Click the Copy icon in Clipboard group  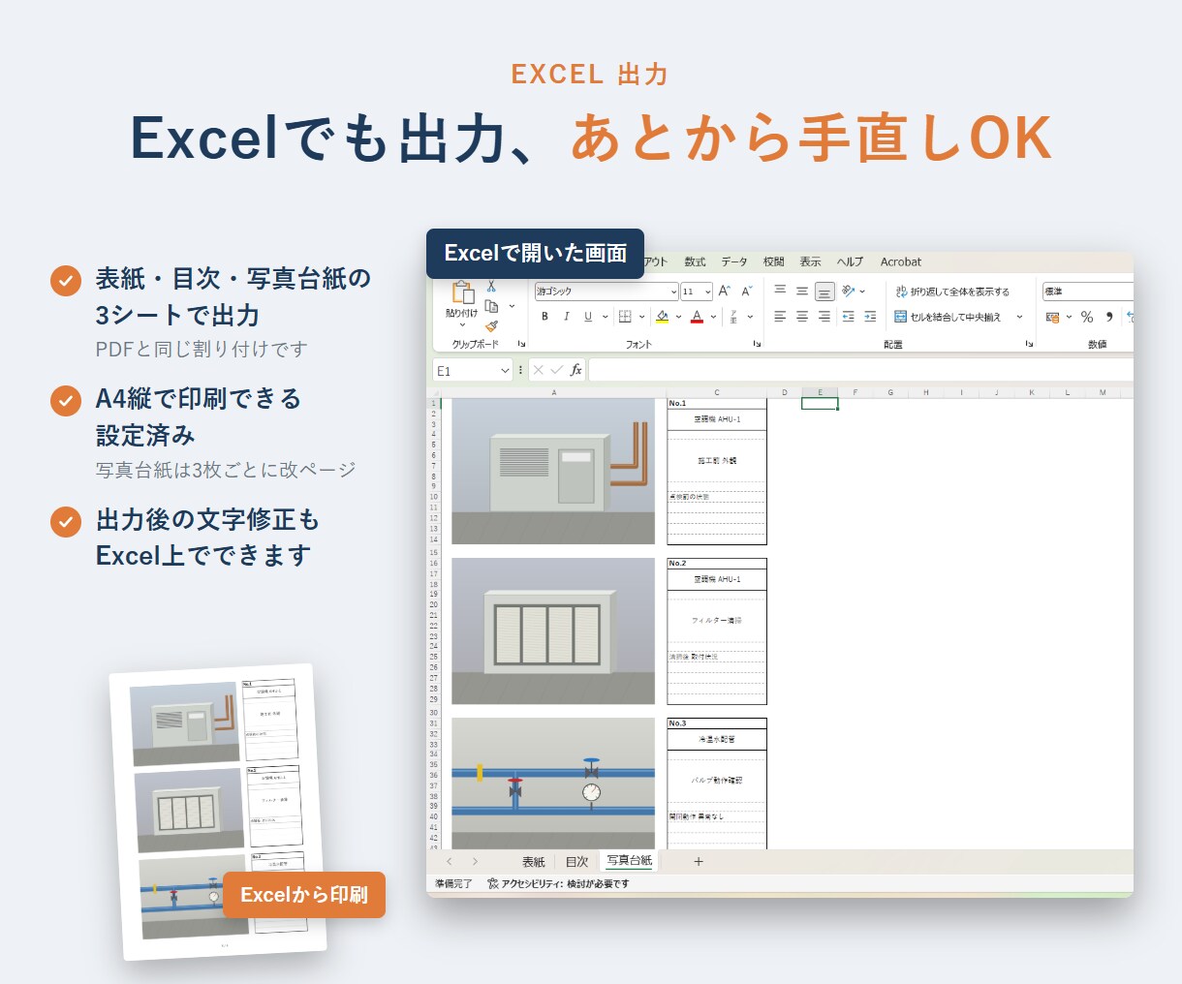click(x=491, y=306)
